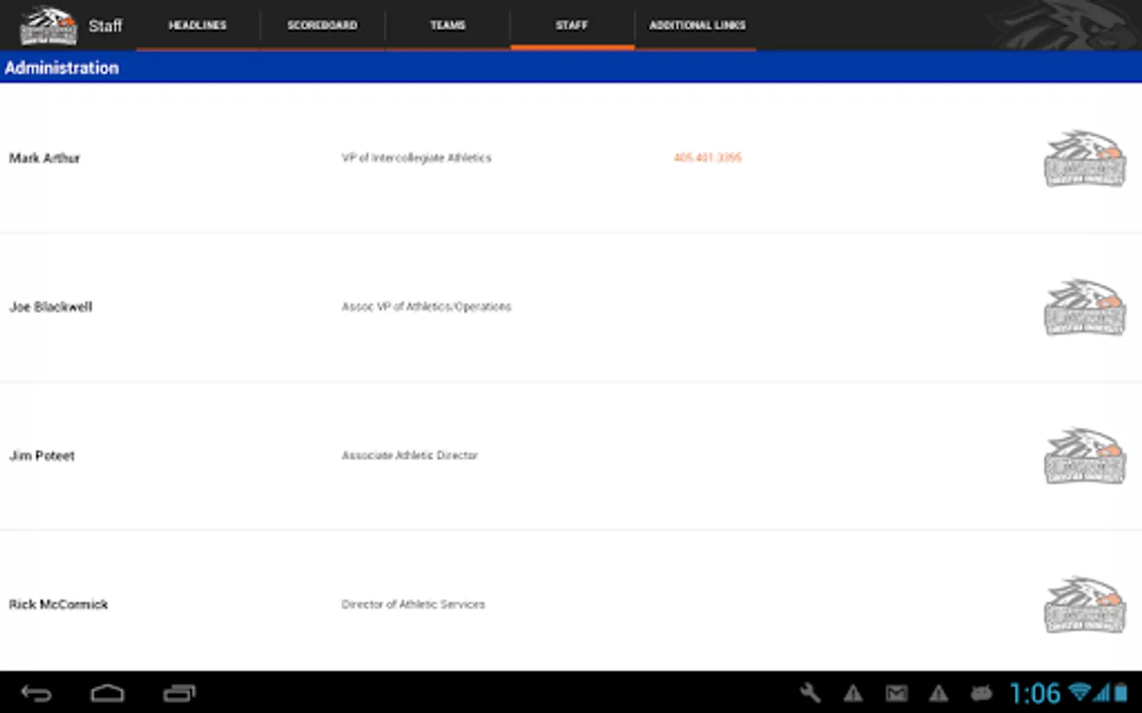Select the name Joe Blackwell

pyautogui.click(x=51, y=307)
